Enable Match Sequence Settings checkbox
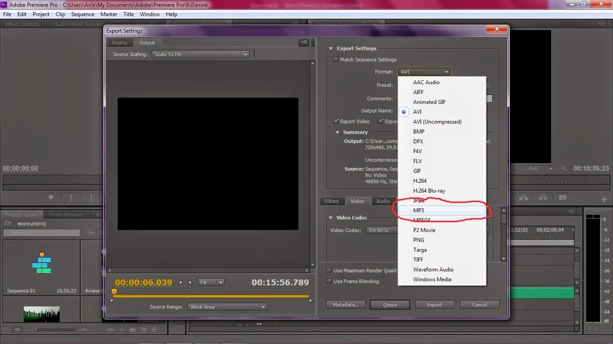613x344 pixels. click(x=336, y=60)
